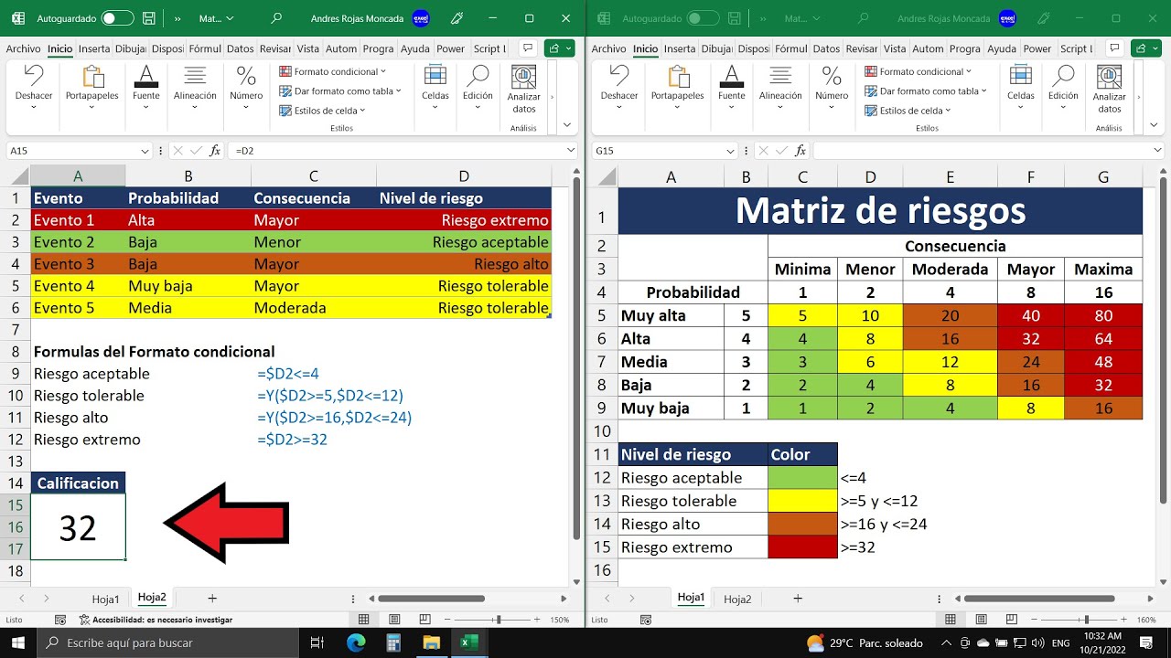The height and width of the screenshot is (658, 1171).
Task: Click insert function fx in left window
Action: [215, 151]
